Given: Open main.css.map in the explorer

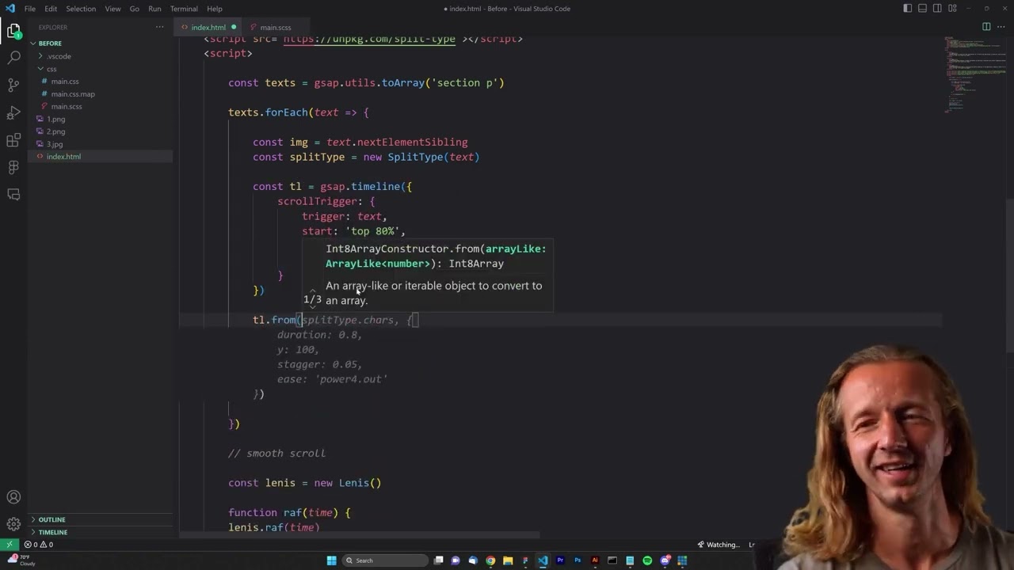Looking at the screenshot, I should [x=101, y=94].
